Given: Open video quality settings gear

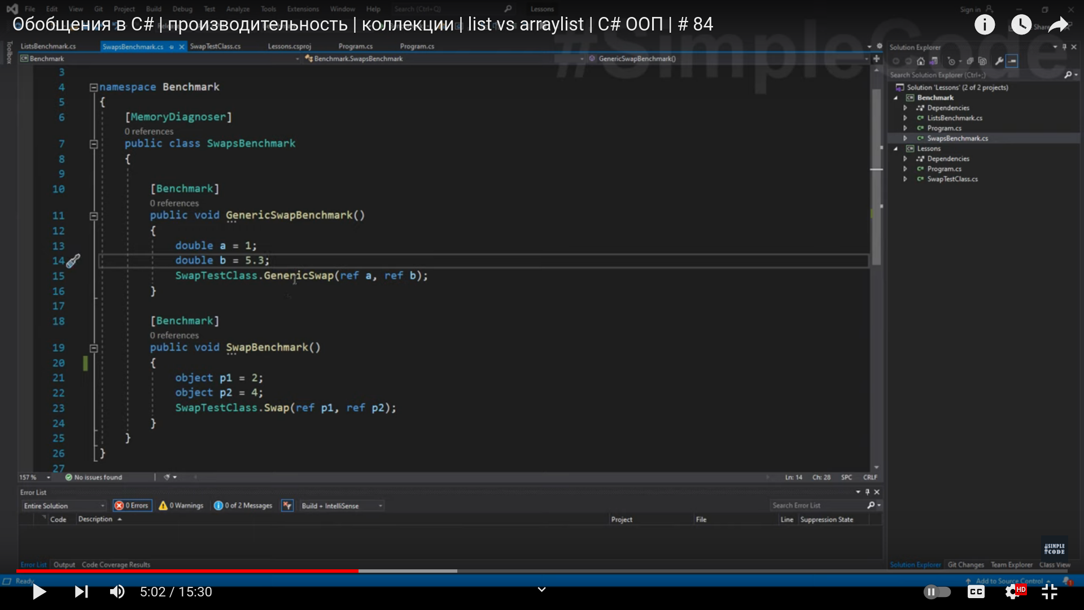Looking at the screenshot, I should pyautogui.click(x=1013, y=591).
